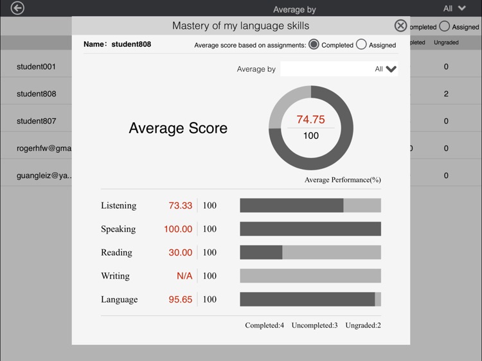Close the Mastery of my language skills dialog
Screen dimensions: 482x361
pos(400,26)
